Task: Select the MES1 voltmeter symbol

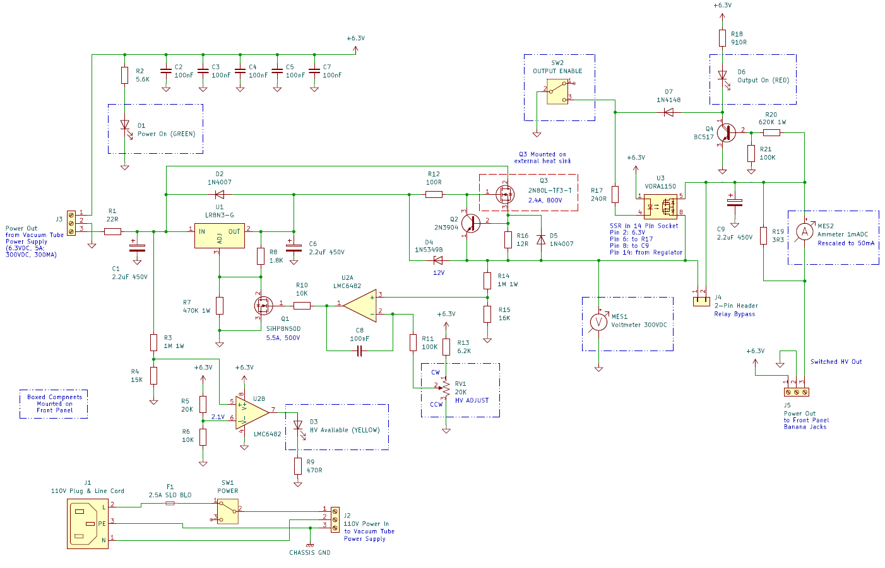Action: point(598,322)
